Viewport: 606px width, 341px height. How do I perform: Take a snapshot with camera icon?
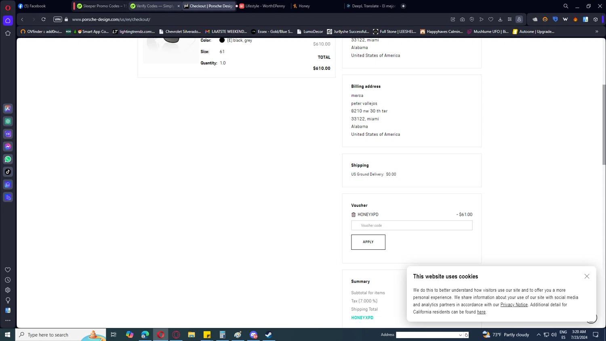[x=462, y=19]
